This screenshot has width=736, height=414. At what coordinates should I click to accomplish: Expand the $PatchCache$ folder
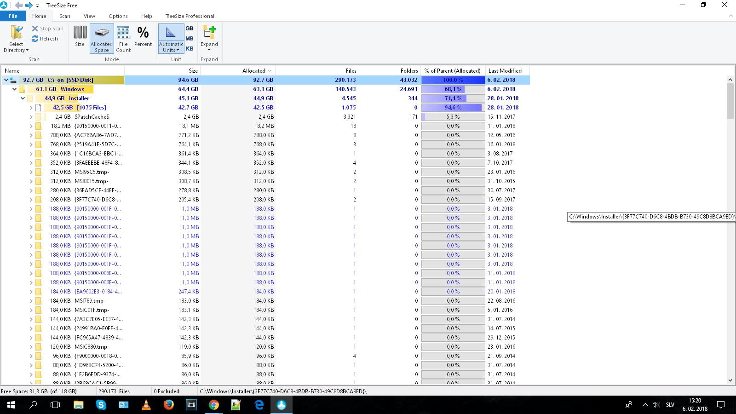[x=31, y=117]
